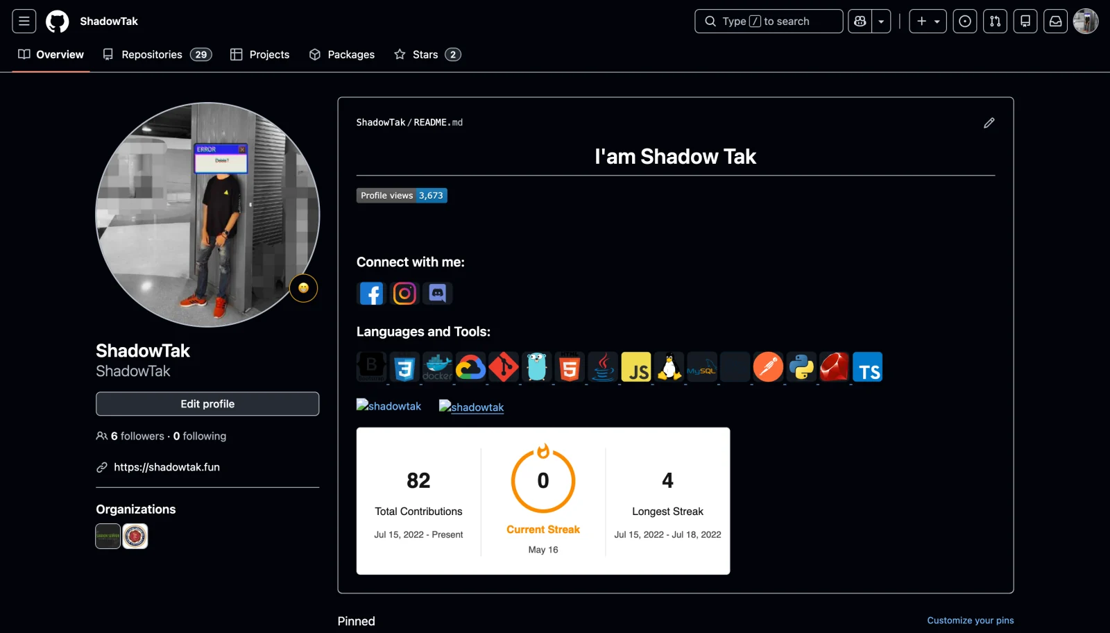Open the repositories icon in header
The image size is (1110, 633).
click(x=1025, y=22)
